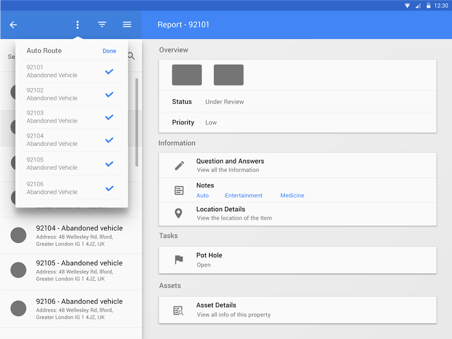Open Question and Answers row
The height and width of the screenshot is (339, 452).
(x=297, y=165)
